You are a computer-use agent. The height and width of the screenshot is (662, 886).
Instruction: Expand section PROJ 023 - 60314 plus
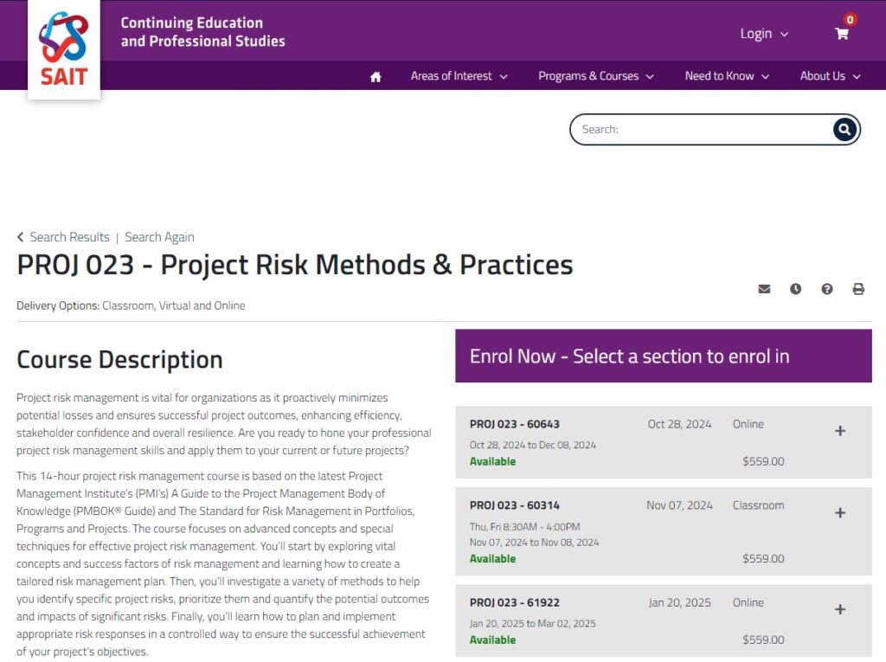point(840,513)
